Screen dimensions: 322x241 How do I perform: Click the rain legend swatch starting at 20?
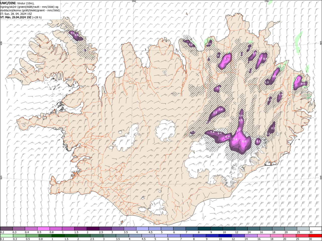289,235
